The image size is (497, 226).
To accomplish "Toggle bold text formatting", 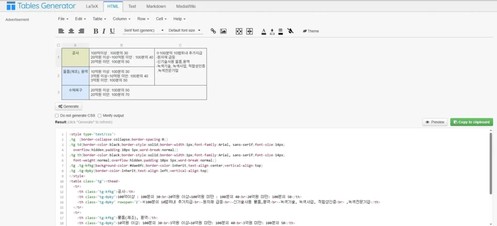I will [x=96, y=31].
